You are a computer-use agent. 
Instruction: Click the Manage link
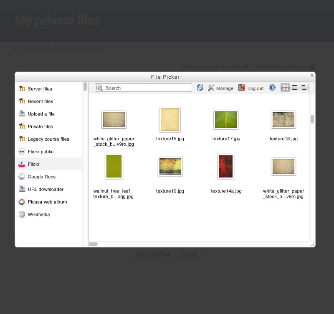click(225, 88)
